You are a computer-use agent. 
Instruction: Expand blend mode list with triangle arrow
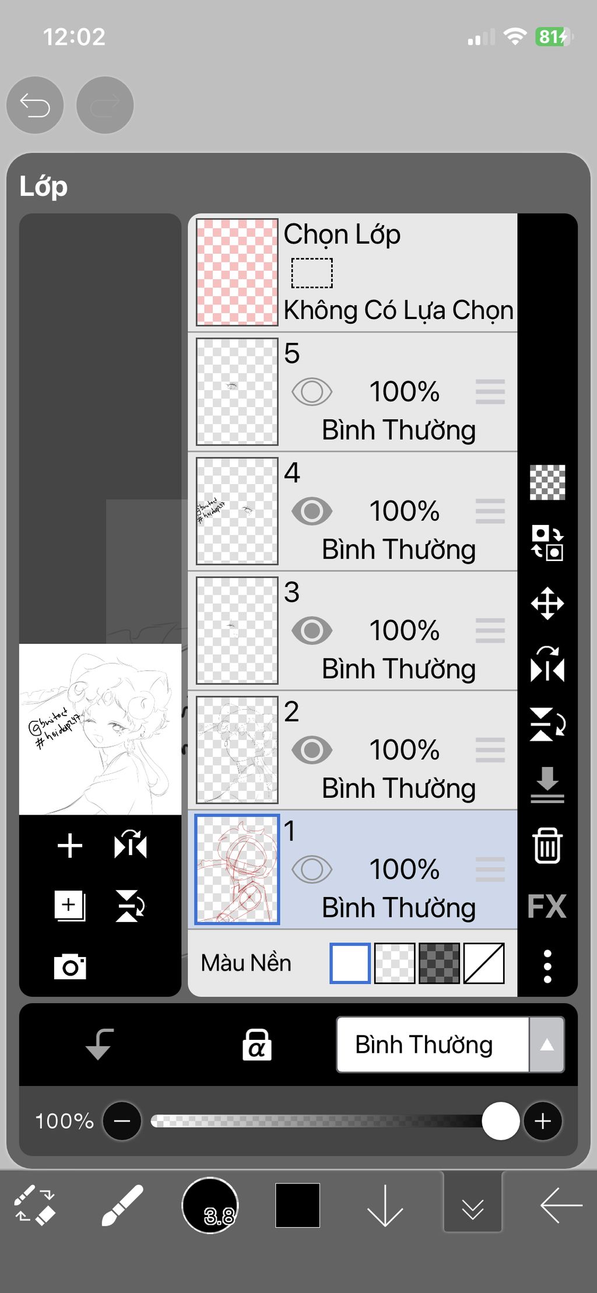(x=547, y=1045)
